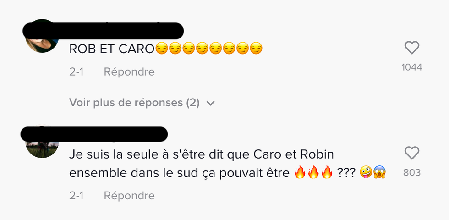Select the three fire emojis
Viewport: 449px width, 220px height.
click(313, 172)
